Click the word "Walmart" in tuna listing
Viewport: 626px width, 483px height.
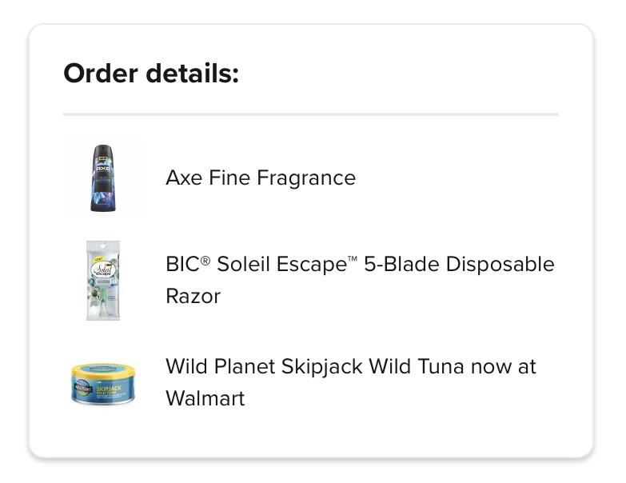pos(205,398)
